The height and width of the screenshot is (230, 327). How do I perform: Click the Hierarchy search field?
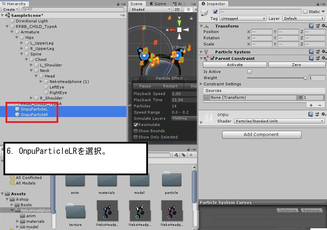(73, 9)
